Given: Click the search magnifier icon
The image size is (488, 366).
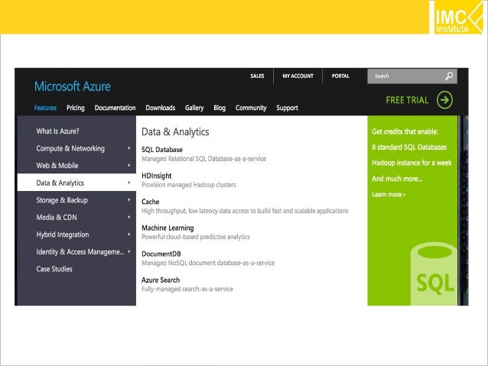Looking at the screenshot, I should 449,76.
